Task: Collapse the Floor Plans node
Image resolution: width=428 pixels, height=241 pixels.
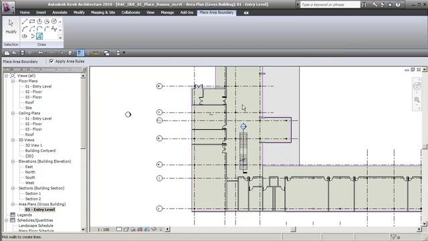Action: 13,81
